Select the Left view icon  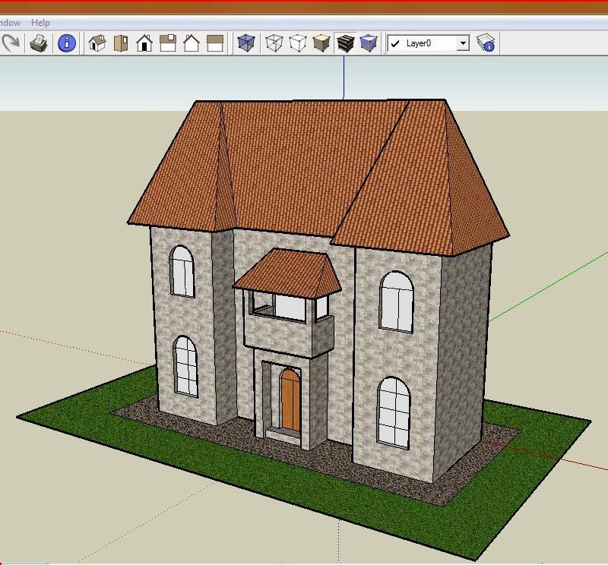pyautogui.click(x=215, y=43)
